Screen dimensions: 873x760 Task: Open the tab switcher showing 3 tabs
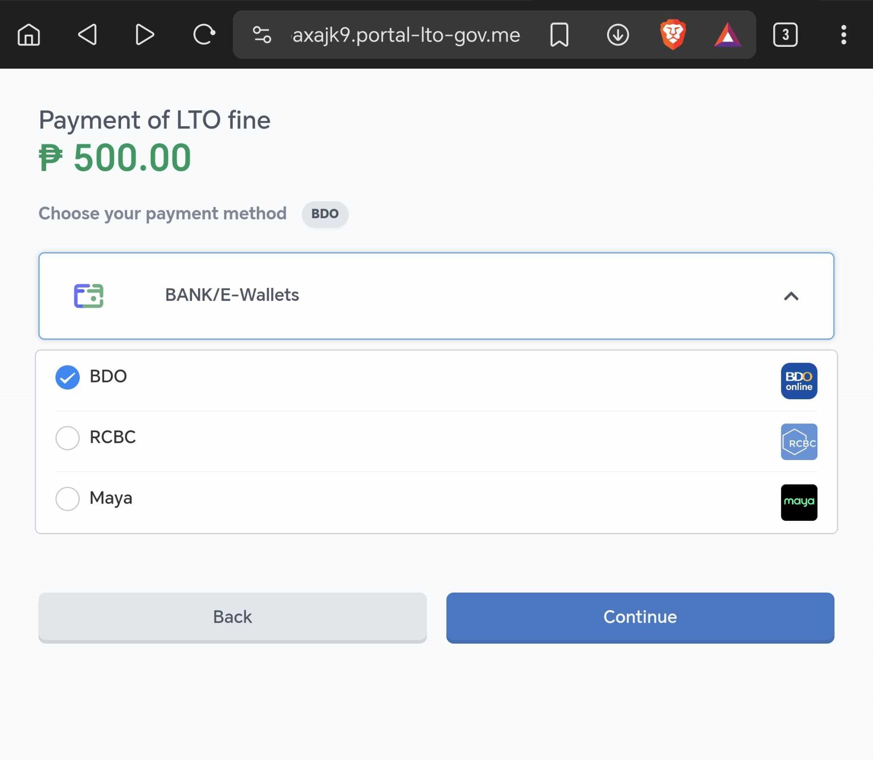[785, 35]
